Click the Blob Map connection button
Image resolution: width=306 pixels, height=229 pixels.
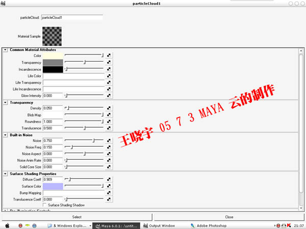[109, 115]
